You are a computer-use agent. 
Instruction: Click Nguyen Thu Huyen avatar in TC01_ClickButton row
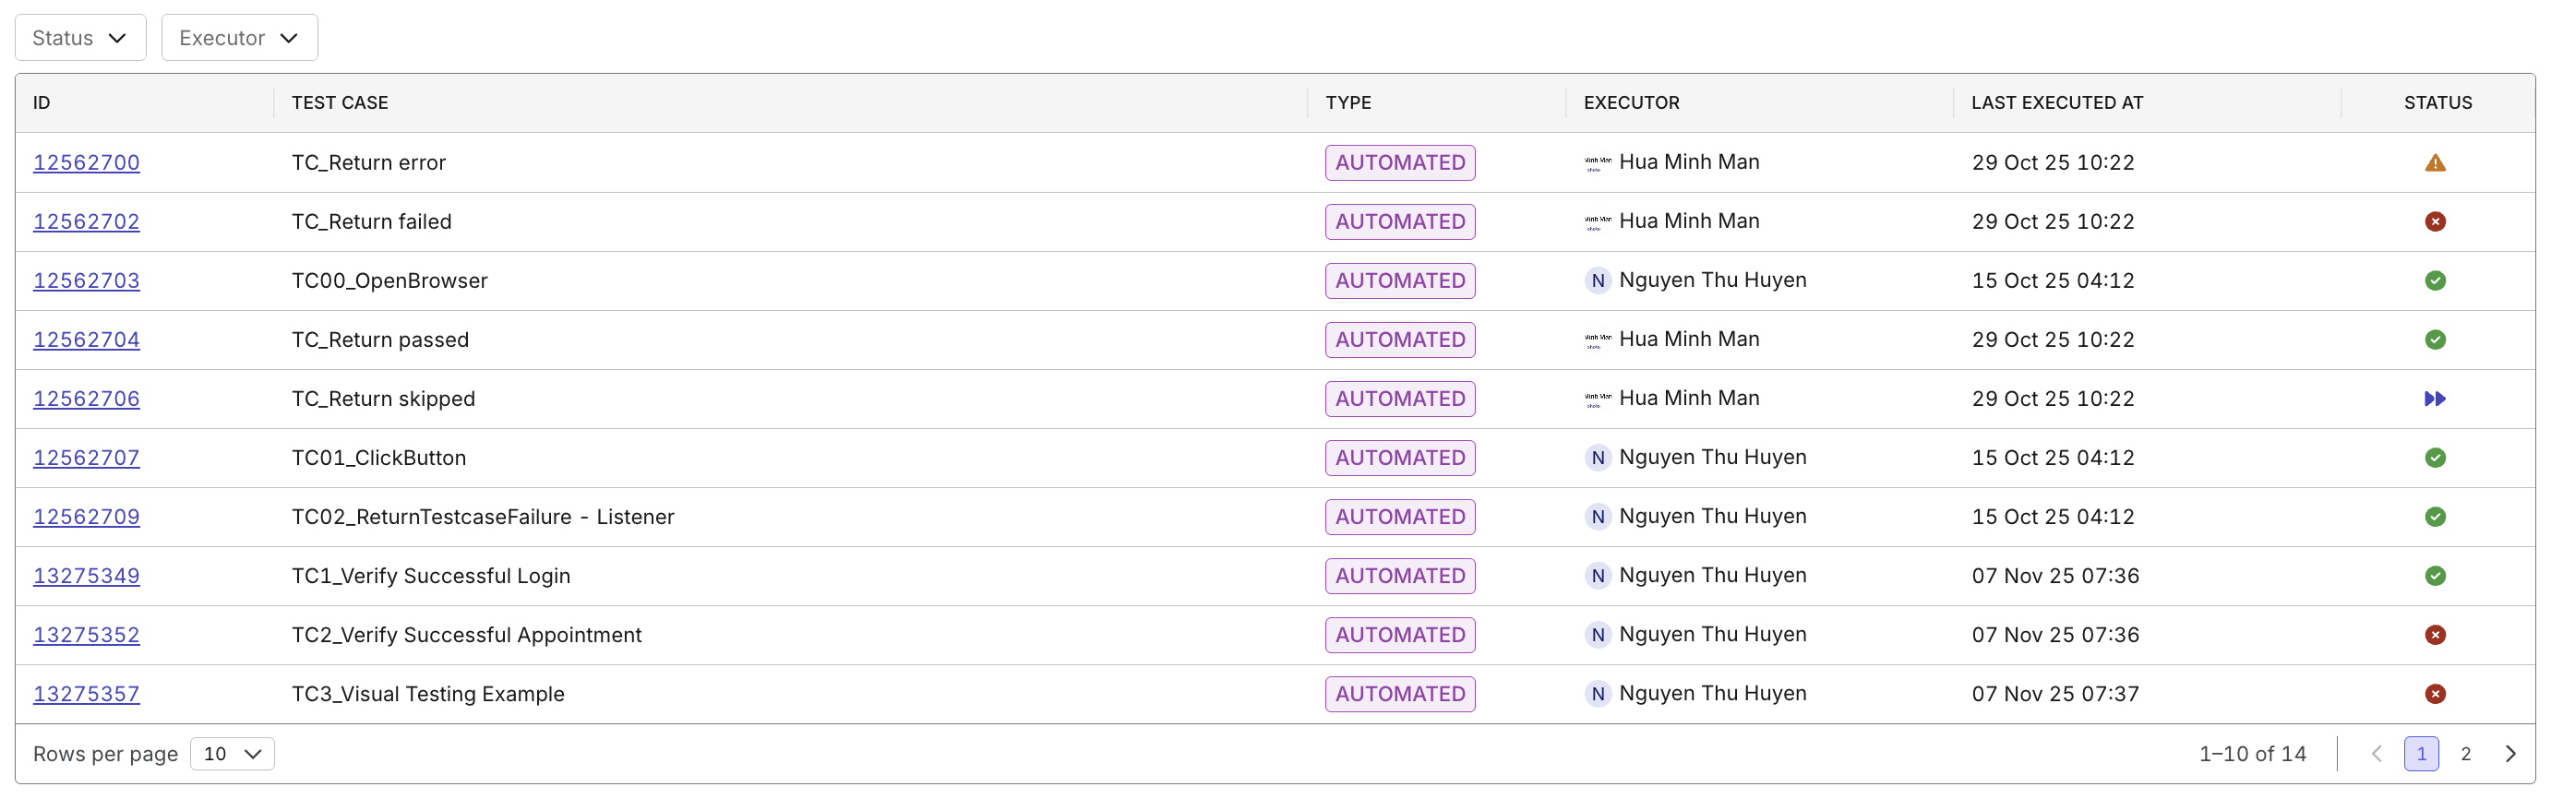pyautogui.click(x=1597, y=458)
